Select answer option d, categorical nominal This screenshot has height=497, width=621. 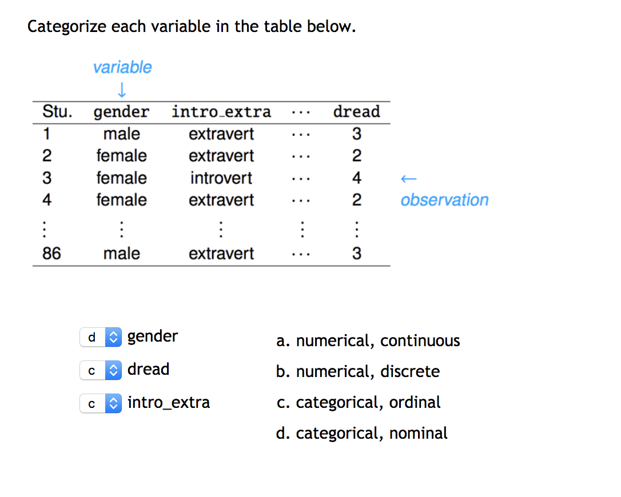pos(362,433)
